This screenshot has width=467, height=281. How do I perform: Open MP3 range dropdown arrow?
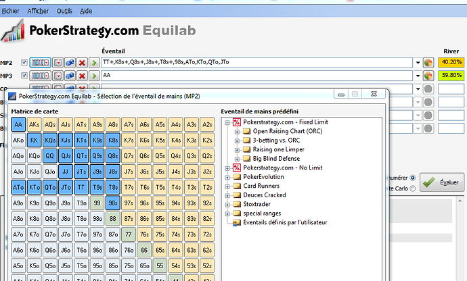418,76
